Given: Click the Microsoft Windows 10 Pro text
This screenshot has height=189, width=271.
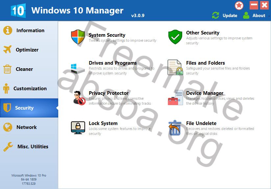Looking at the screenshot, I should [x=29, y=175].
